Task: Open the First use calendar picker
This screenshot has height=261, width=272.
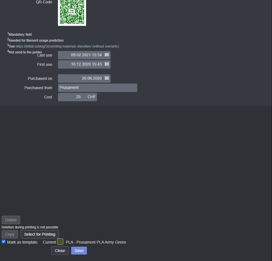Action: click(106, 64)
